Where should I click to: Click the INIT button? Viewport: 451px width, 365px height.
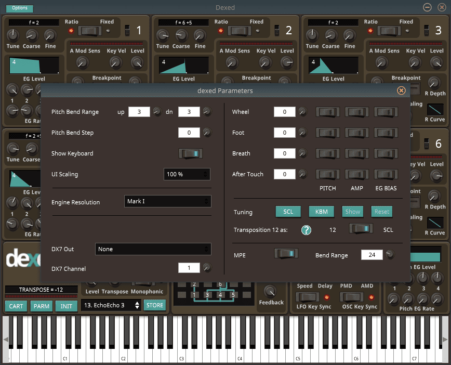click(66, 306)
